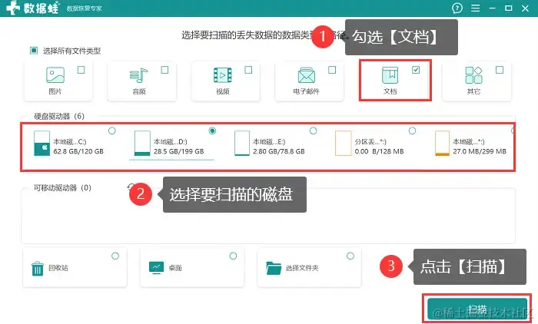Open the hamburger menu in title bar
Image resolution: width=538 pixels, height=324 pixels.
pyautogui.click(x=475, y=8)
